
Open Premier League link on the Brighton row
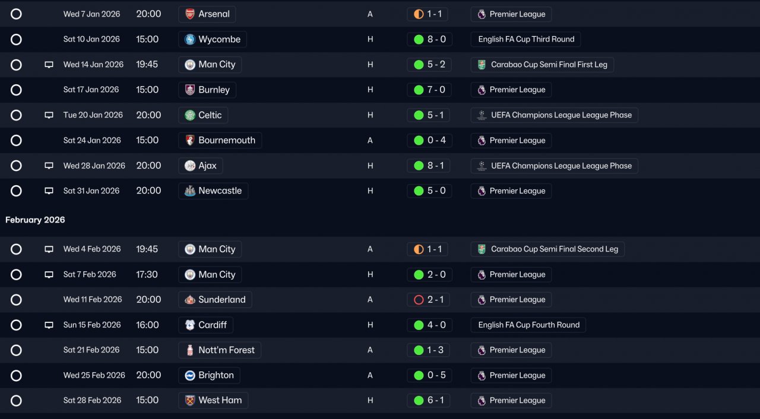[x=511, y=375]
